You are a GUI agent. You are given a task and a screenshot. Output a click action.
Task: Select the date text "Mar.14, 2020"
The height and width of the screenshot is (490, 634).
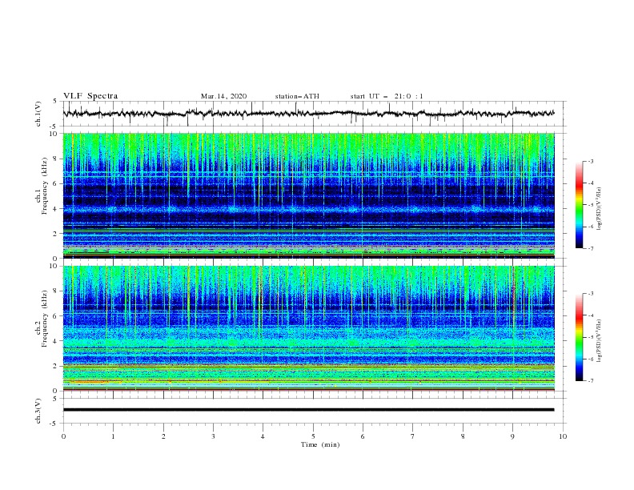[223, 96]
